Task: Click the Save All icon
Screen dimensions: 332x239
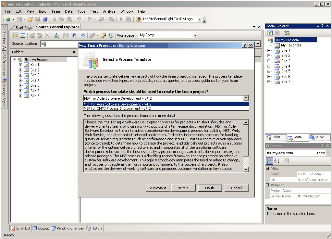Action: tap(45, 19)
